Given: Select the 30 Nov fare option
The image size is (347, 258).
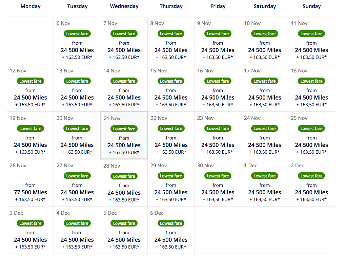Looking at the screenshot, I should [218, 183].
